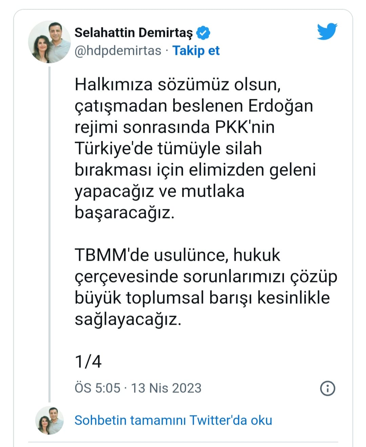The width and height of the screenshot is (366, 447).
Task: Open Selahattin Demirtaş display name
Action: tap(133, 33)
